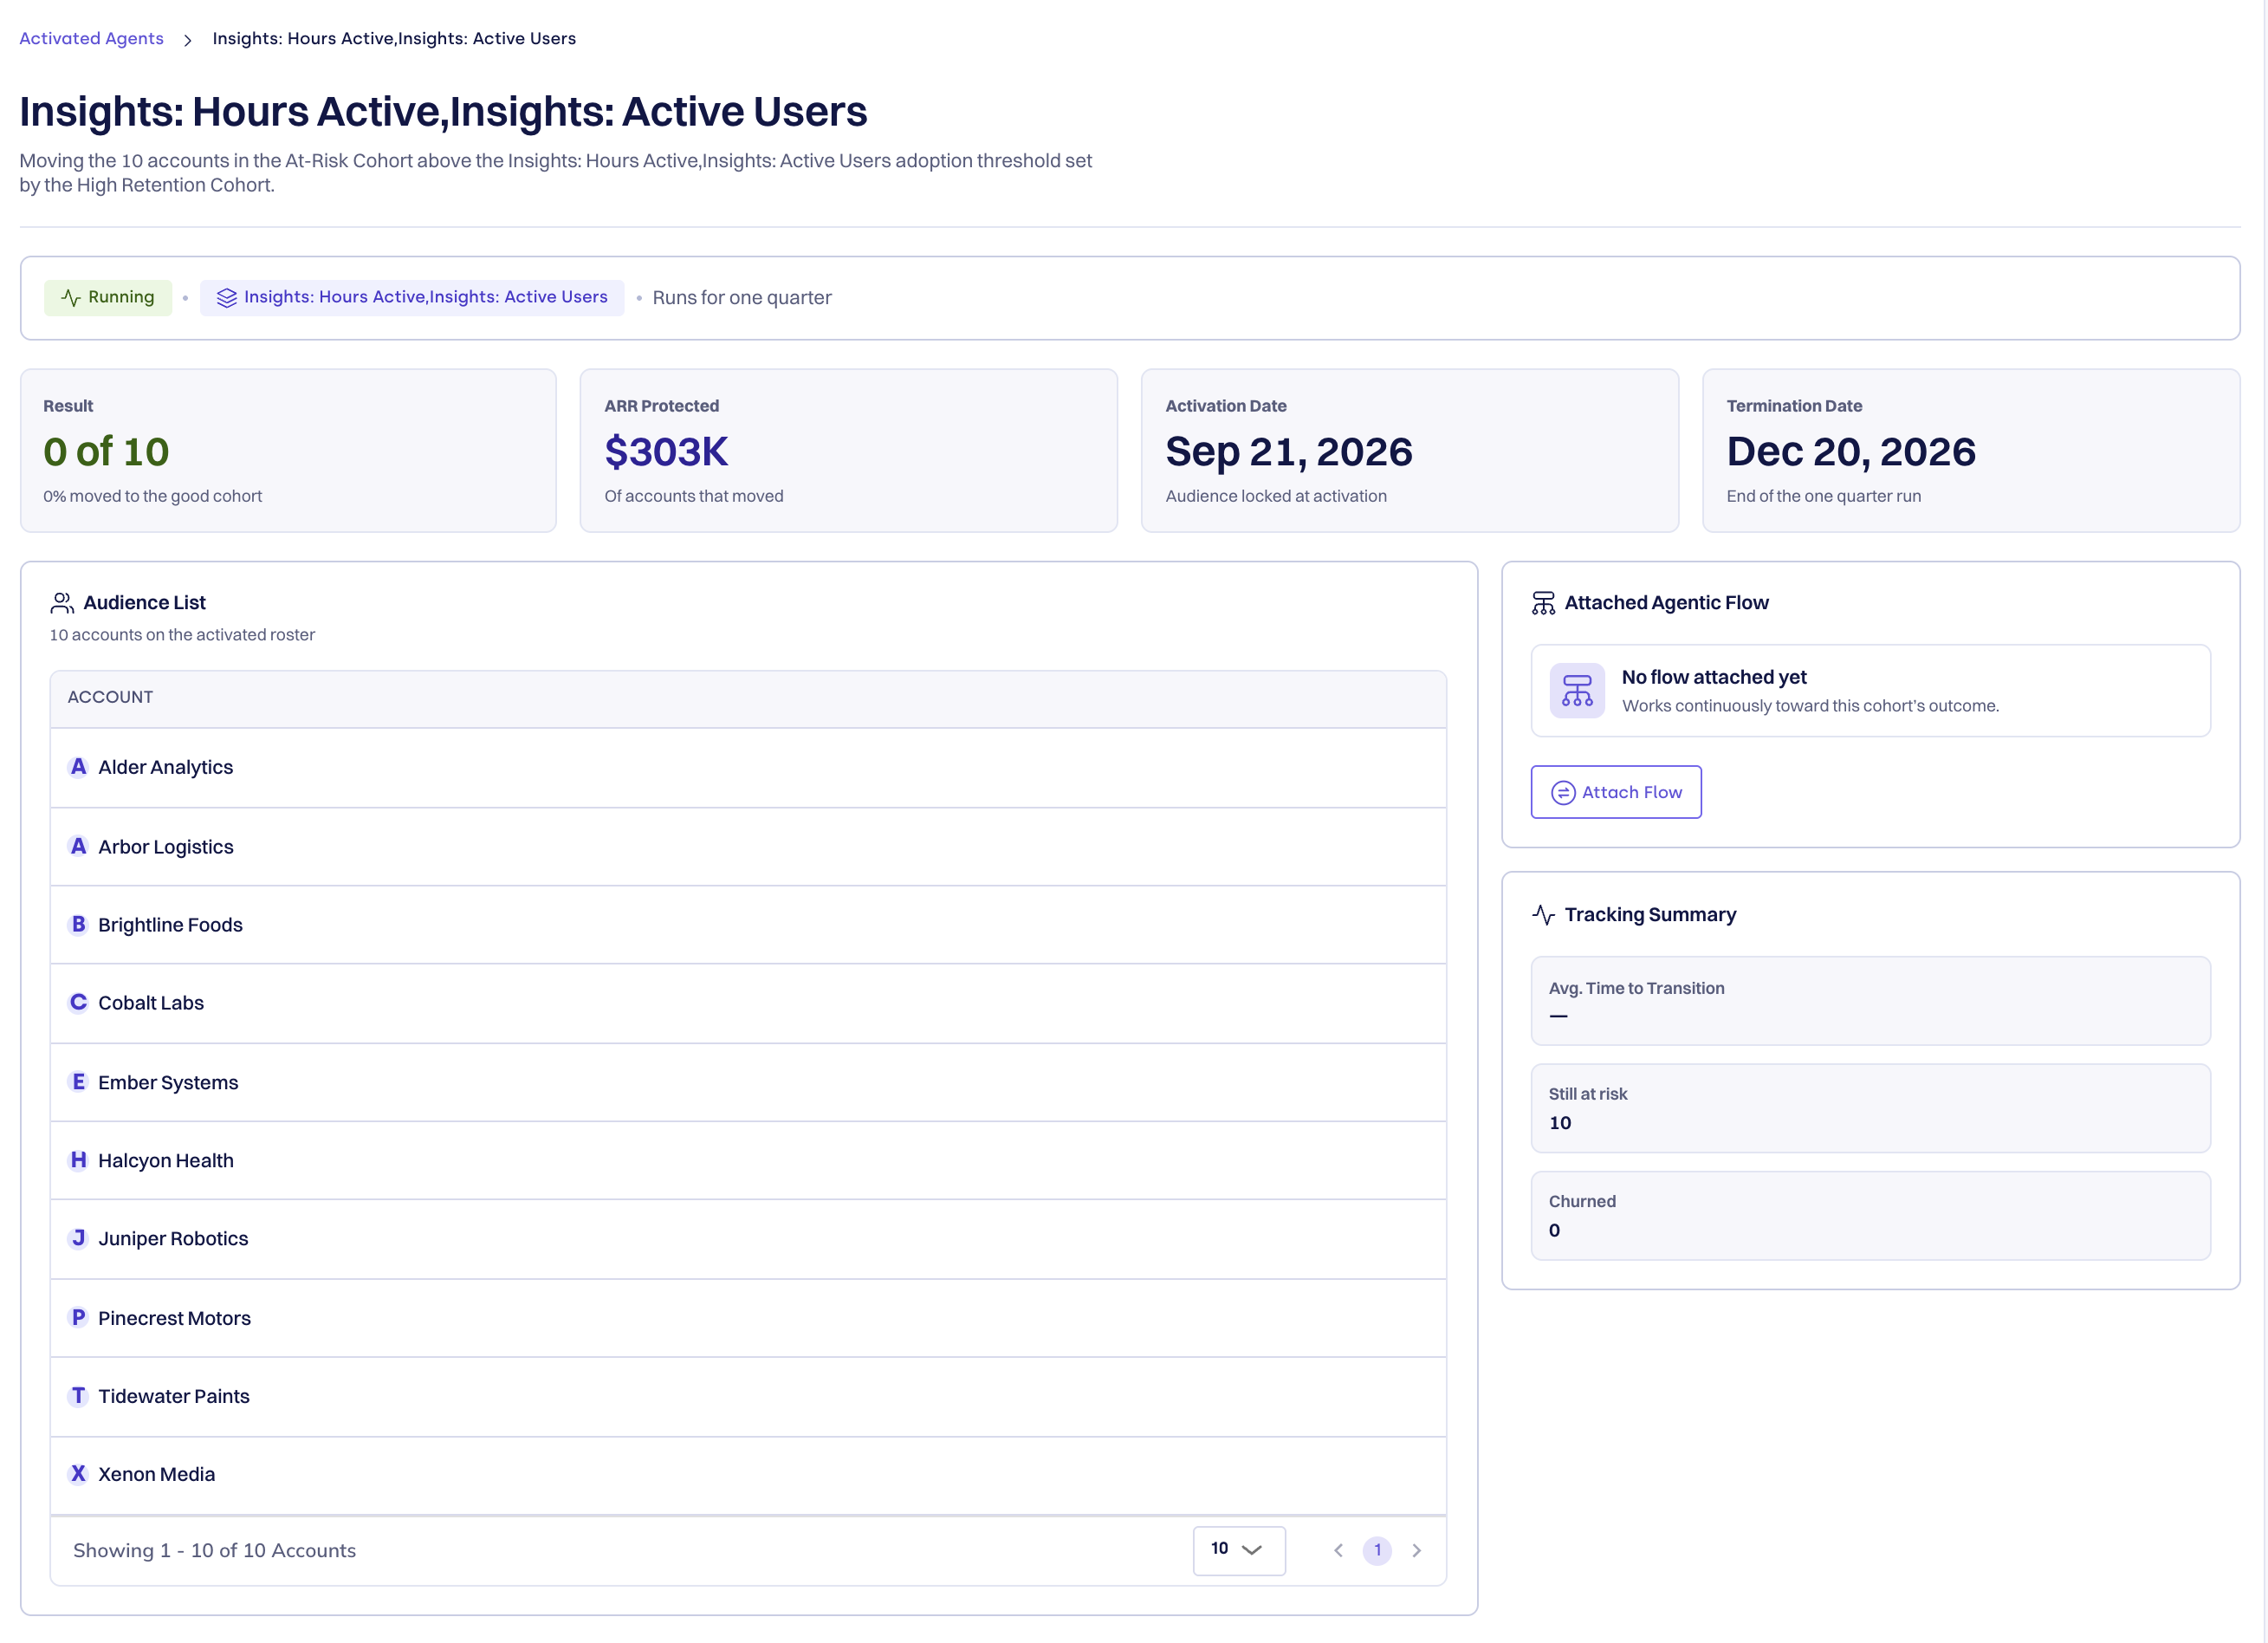Click the Attached Agentic Flow header icon

coord(1543,602)
